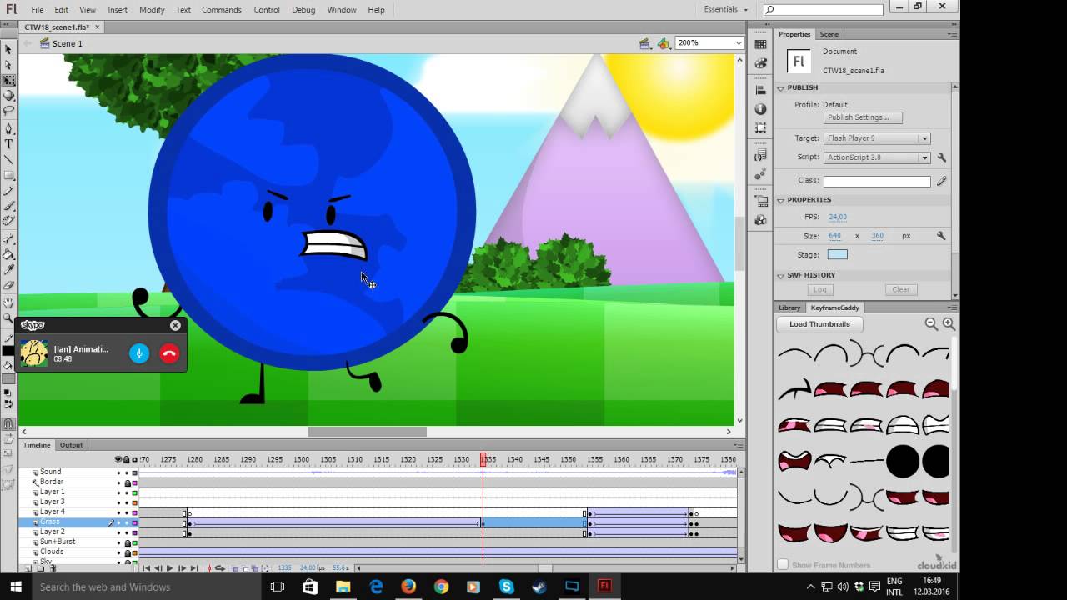
Task: Click the ActionScript settings wrench icon
Action: (941, 157)
